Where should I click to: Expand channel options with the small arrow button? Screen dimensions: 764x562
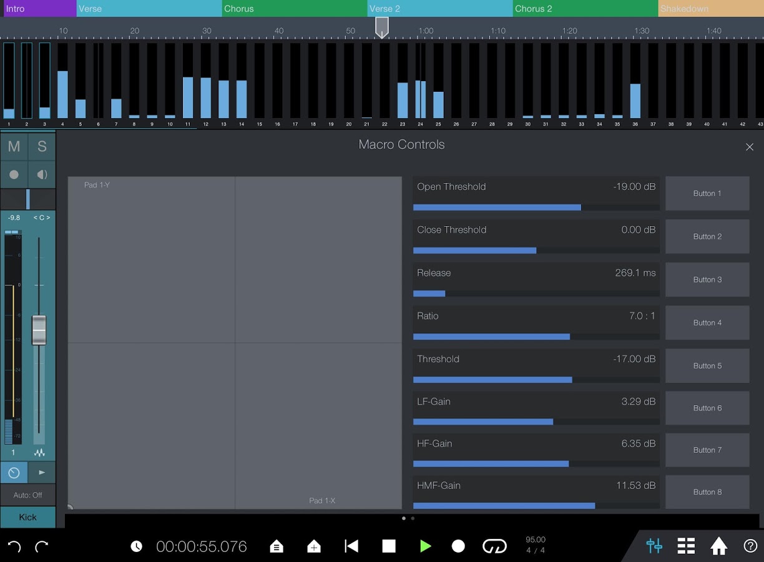point(41,473)
